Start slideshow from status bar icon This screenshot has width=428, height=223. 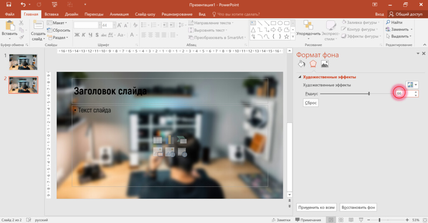tap(360, 220)
